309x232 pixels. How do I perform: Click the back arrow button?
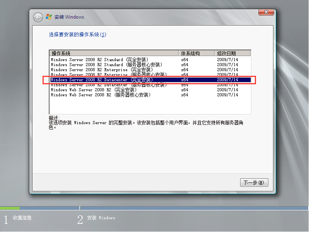(38, 17)
